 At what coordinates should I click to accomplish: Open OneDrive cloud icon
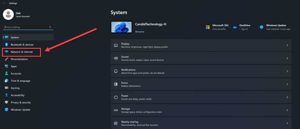pos(235,27)
